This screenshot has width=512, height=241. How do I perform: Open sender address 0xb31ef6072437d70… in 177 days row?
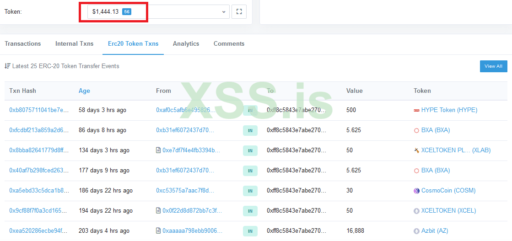[185, 171]
